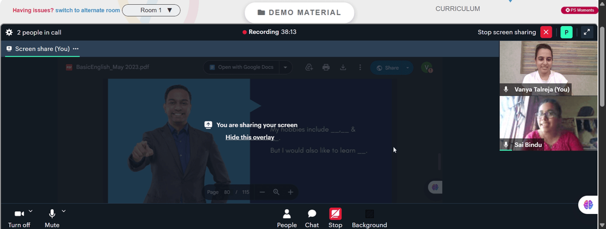The height and width of the screenshot is (229, 606).
Task: Open the Curriculum tab
Action: pyautogui.click(x=458, y=8)
